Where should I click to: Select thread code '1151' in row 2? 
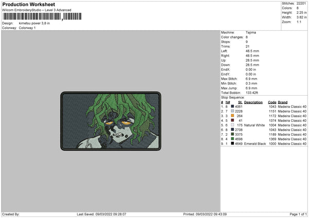(272, 111)
